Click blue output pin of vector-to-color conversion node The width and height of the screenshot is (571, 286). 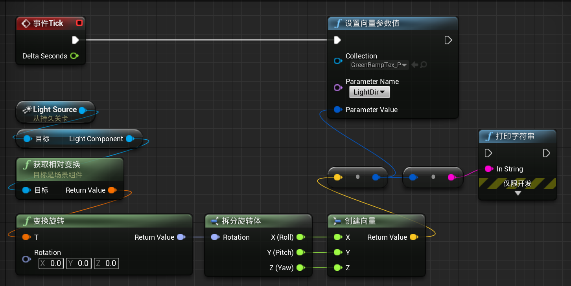pyautogui.click(x=376, y=177)
